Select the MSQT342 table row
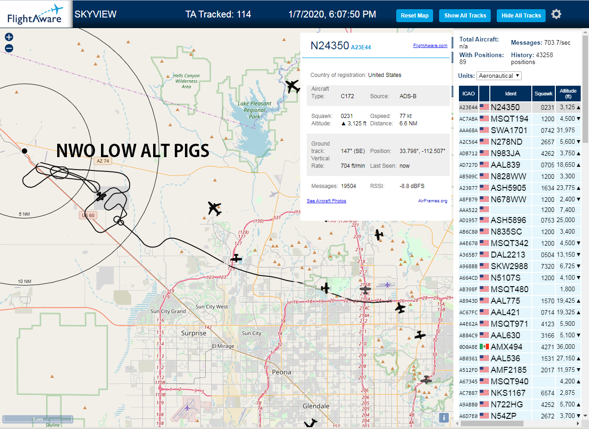This screenshot has width=589, height=429. (520, 243)
